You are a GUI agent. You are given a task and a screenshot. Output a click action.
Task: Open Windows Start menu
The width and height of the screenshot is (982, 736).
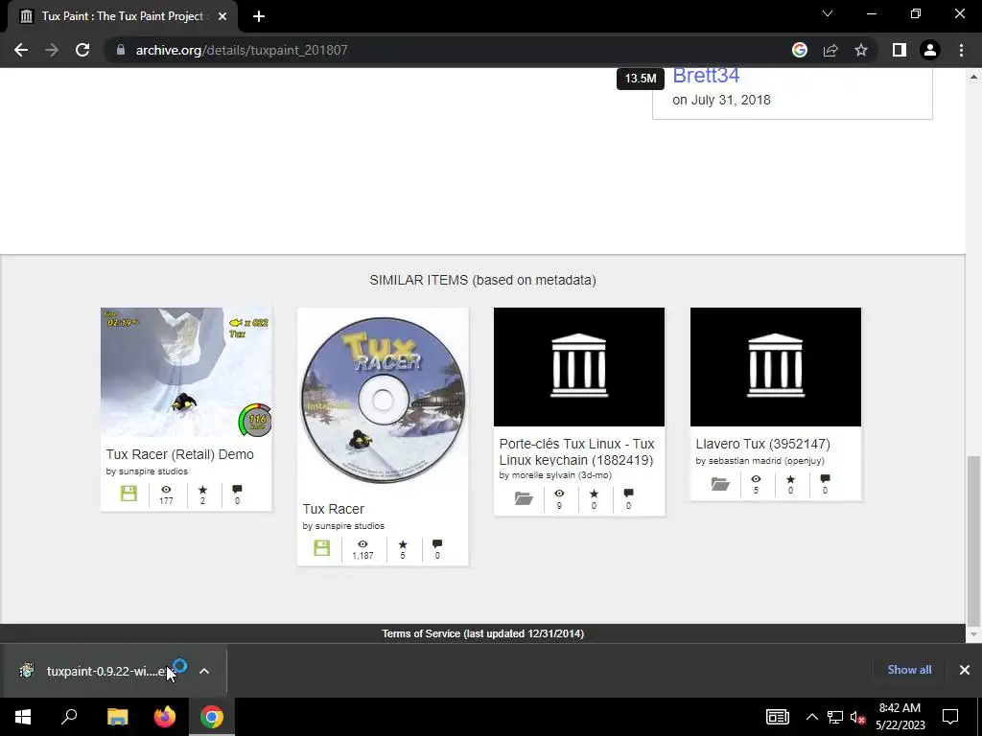pyautogui.click(x=23, y=717)
